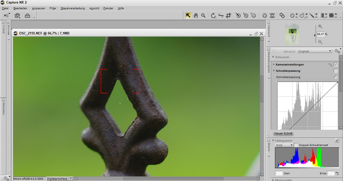Select the Color Control Point tool
This screenshot has width=343, height=181.
[x=265, y=15]
